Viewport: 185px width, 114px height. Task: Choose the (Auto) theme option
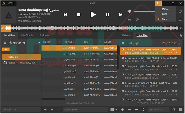pyautogui.click(x=165, y=9)
